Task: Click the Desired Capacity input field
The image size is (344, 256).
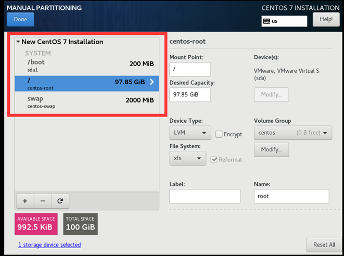Action: [x=190, y=95]
